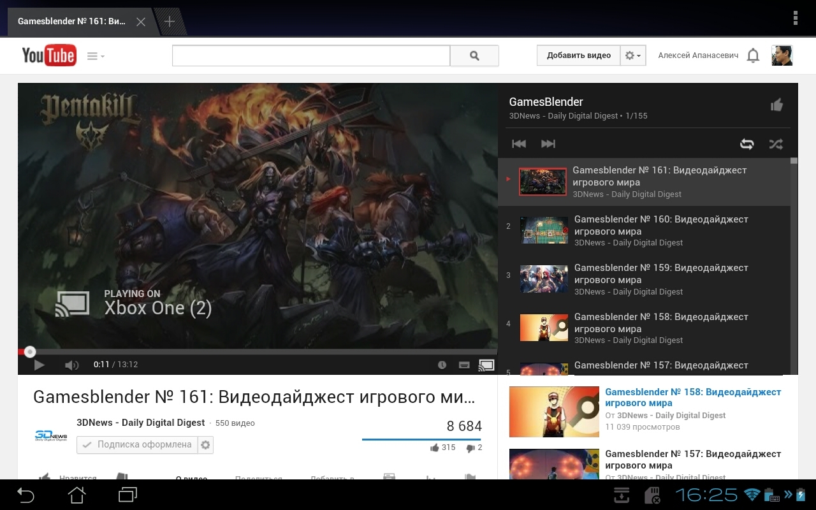This screenshot has height=510, width=816.
Task: Toggle Watch Later clock icon in player
Action: tap(442, 365)
